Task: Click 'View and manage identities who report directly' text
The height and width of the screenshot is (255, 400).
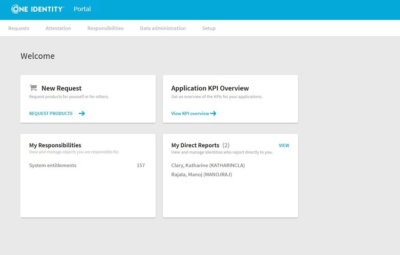Action: [222, 152]
